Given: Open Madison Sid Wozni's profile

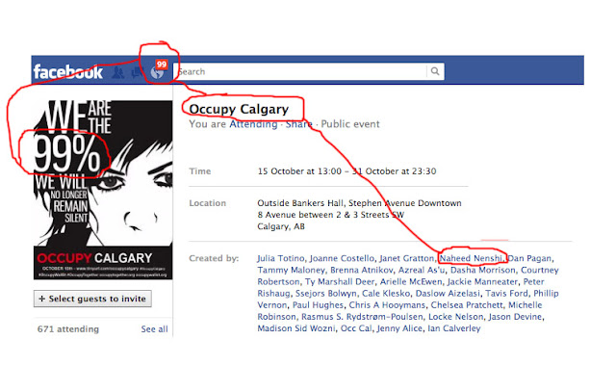Looking at the screenshot, I should (296, 328).
